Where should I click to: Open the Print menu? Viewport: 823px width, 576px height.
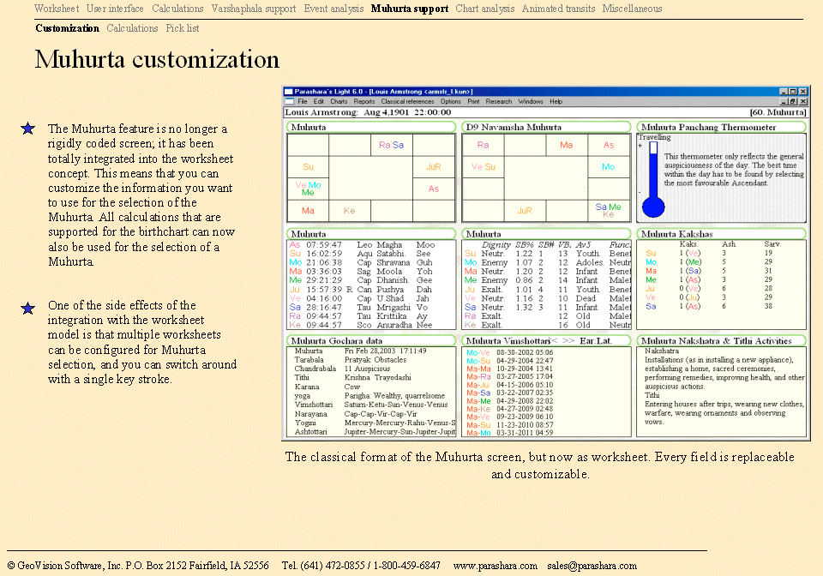tap(473, 101)
